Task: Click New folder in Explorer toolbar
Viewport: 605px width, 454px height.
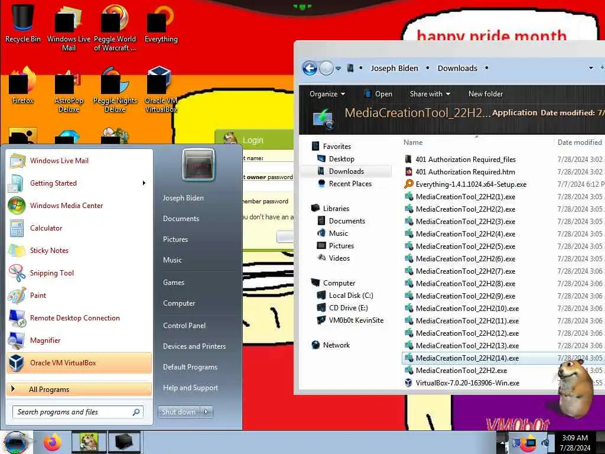Action: [x=486, y=94]
